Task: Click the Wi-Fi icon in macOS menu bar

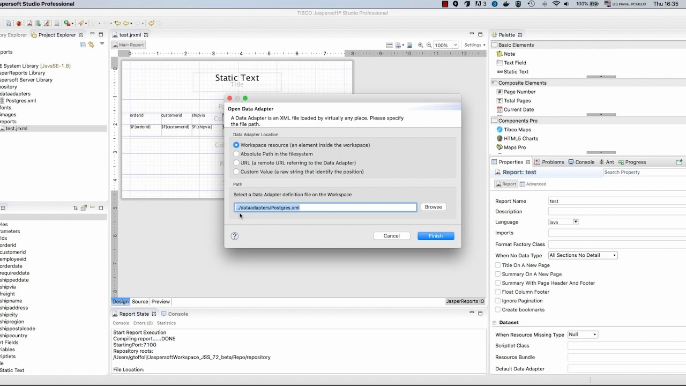Action: (x=556, y=4)
